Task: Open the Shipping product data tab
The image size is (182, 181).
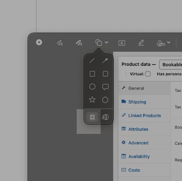Action: point(145,102)
